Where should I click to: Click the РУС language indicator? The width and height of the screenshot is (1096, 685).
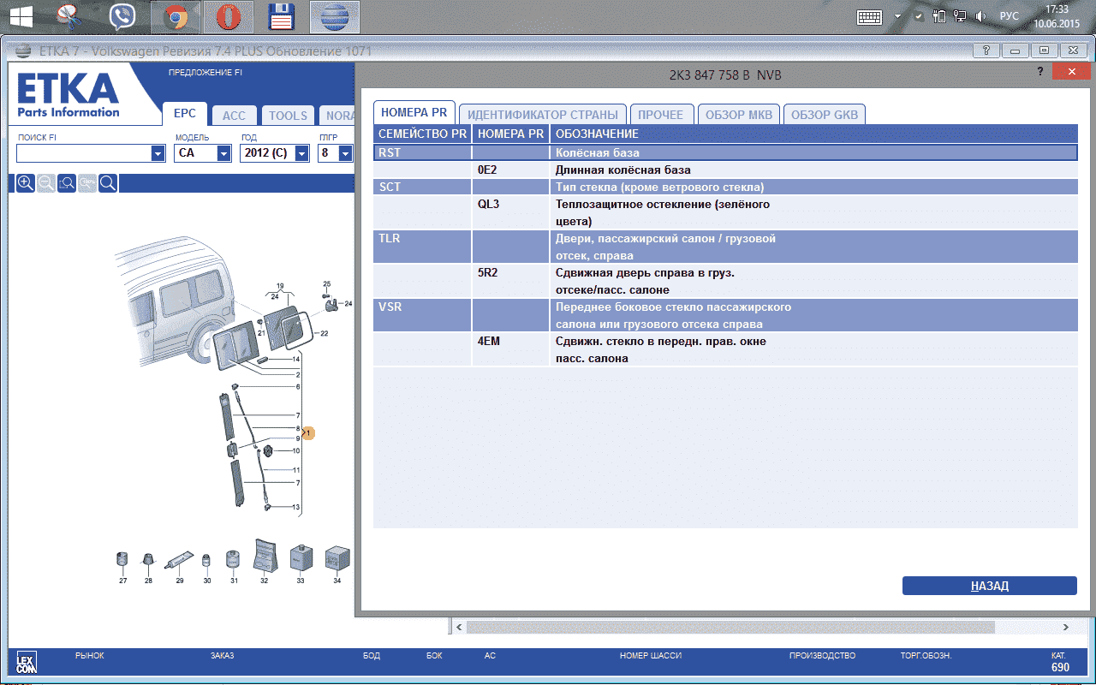[x=1010, y=16]
